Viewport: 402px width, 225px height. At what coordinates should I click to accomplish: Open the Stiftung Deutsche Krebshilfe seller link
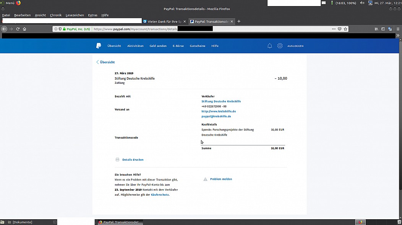[221, 101]
